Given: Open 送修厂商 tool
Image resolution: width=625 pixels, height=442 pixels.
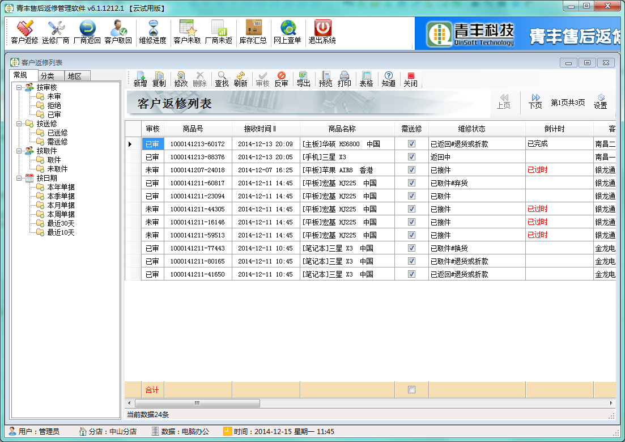Looking at the screenshot, I should point(56,33).
